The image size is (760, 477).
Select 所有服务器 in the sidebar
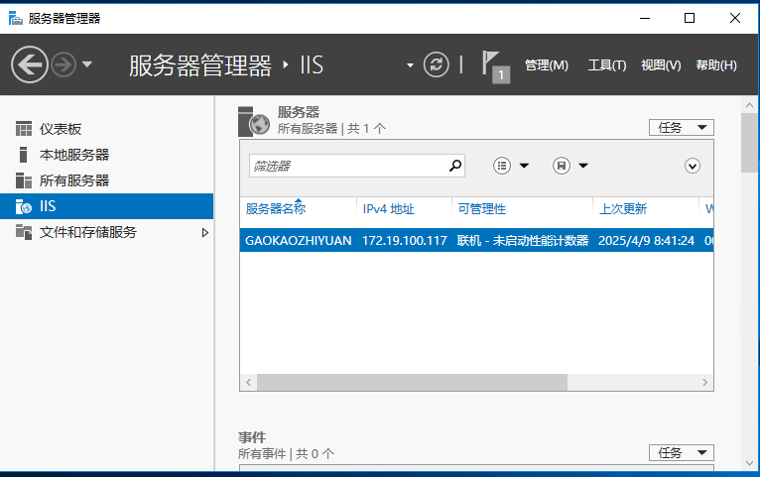pos(106,180)
